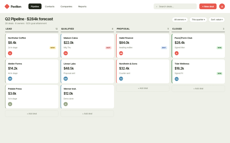Add deal in the Lead column
The height and width of the screenshot is (143, 230).
coord(32,114)
